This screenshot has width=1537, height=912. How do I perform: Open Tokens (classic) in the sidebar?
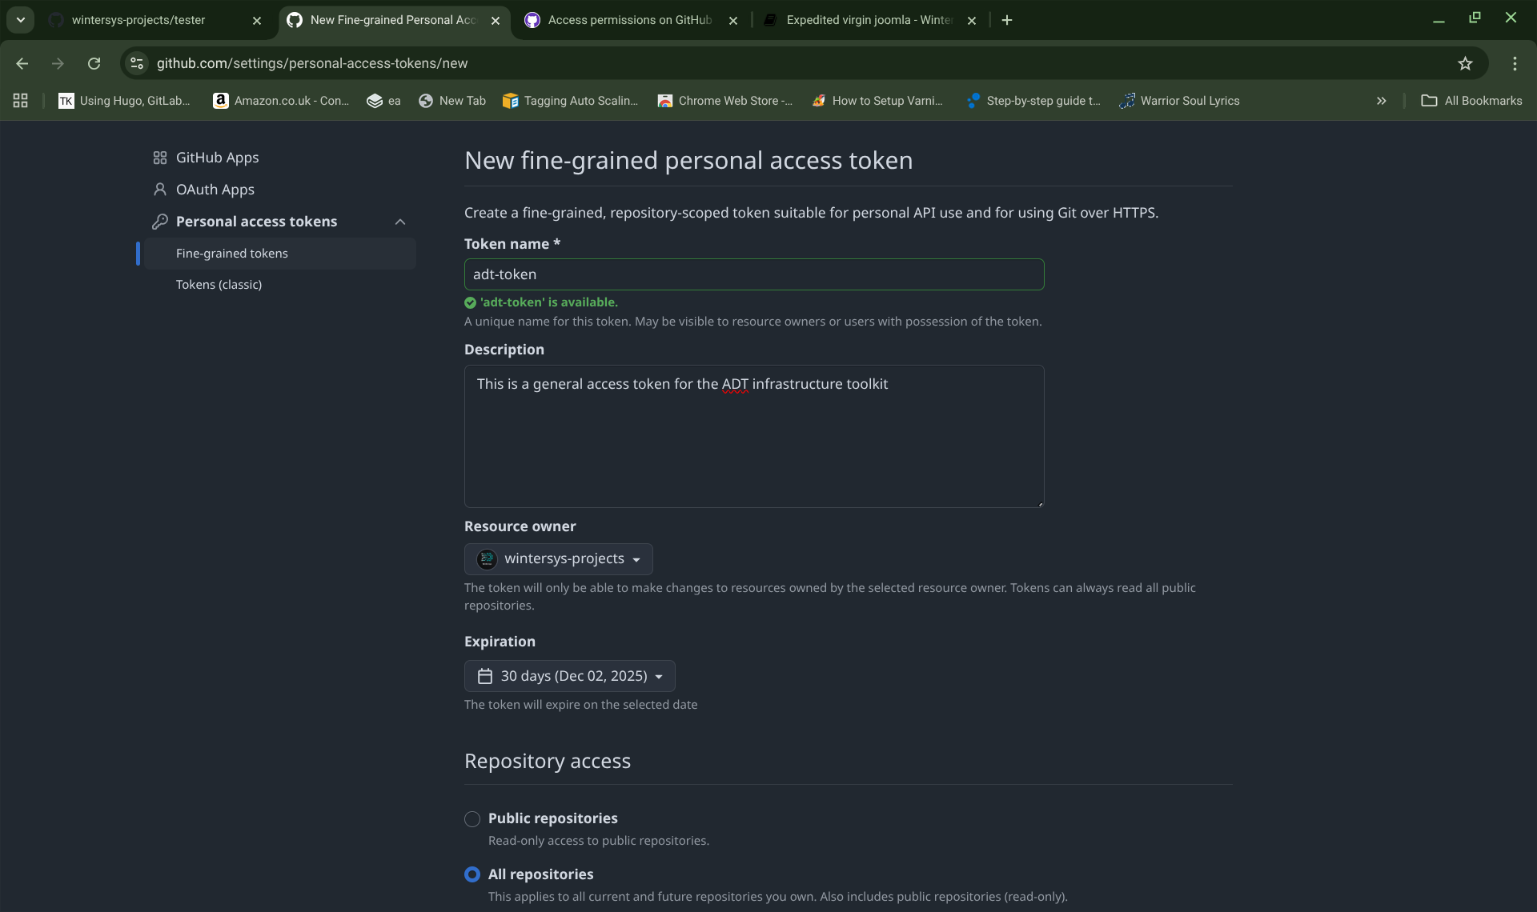(x=219, y=285)
